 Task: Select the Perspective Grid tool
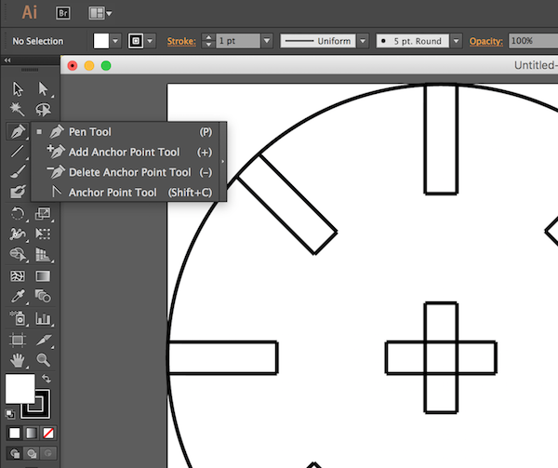point(43,254)
